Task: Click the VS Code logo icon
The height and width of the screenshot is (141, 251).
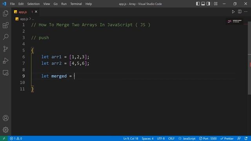Action: point(4,4)
